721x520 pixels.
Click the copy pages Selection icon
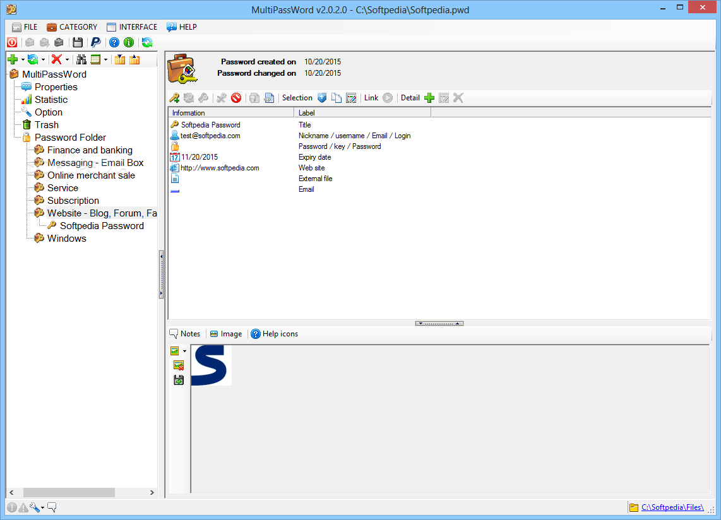point(337,98)
